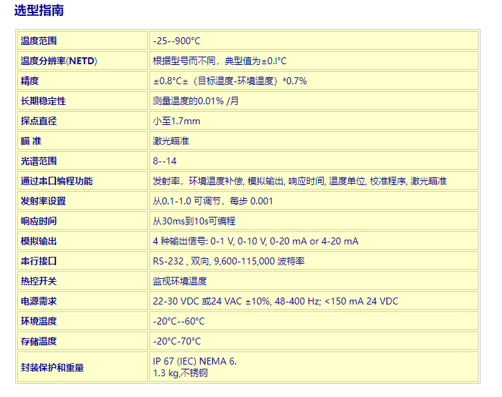Screen dimensions: 502x397
Task: Select the -20°C--60°C ambient temperature value
Action: point(178,321)
